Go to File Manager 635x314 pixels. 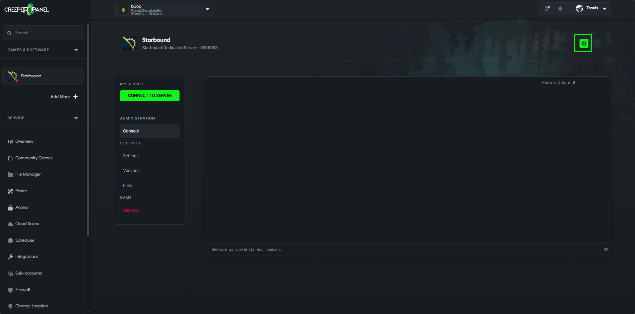click(28, 174)
